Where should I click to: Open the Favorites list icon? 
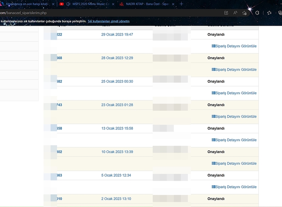point(269,13)
